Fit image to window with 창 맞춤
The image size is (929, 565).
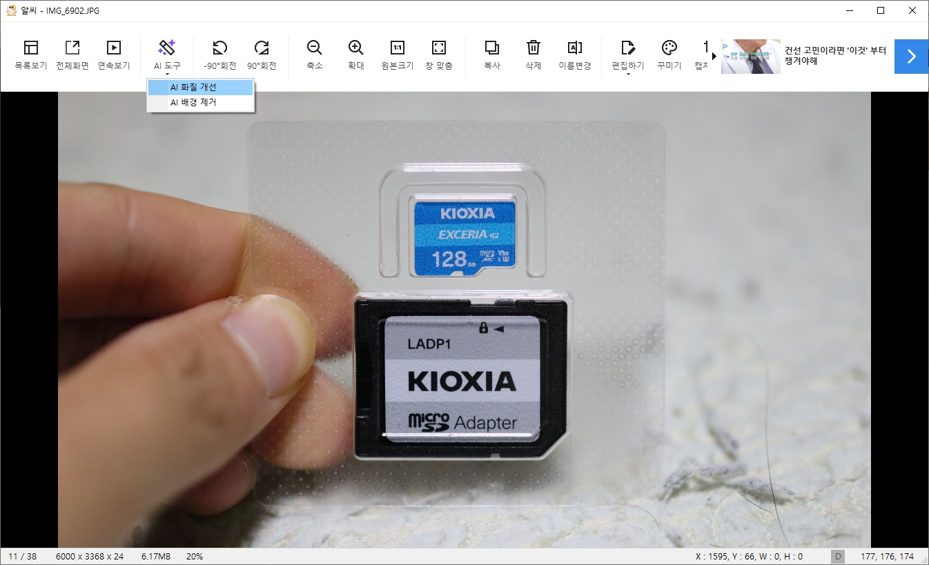[439, 55]
